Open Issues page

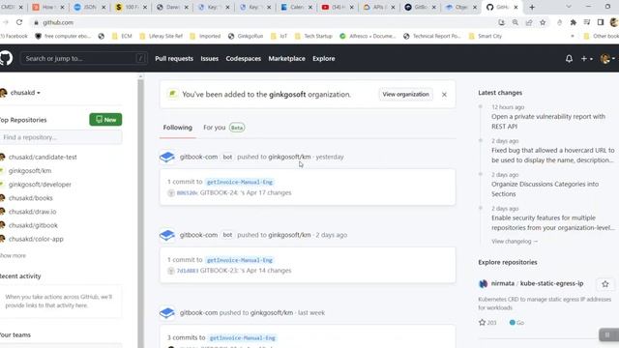[209, 58]
